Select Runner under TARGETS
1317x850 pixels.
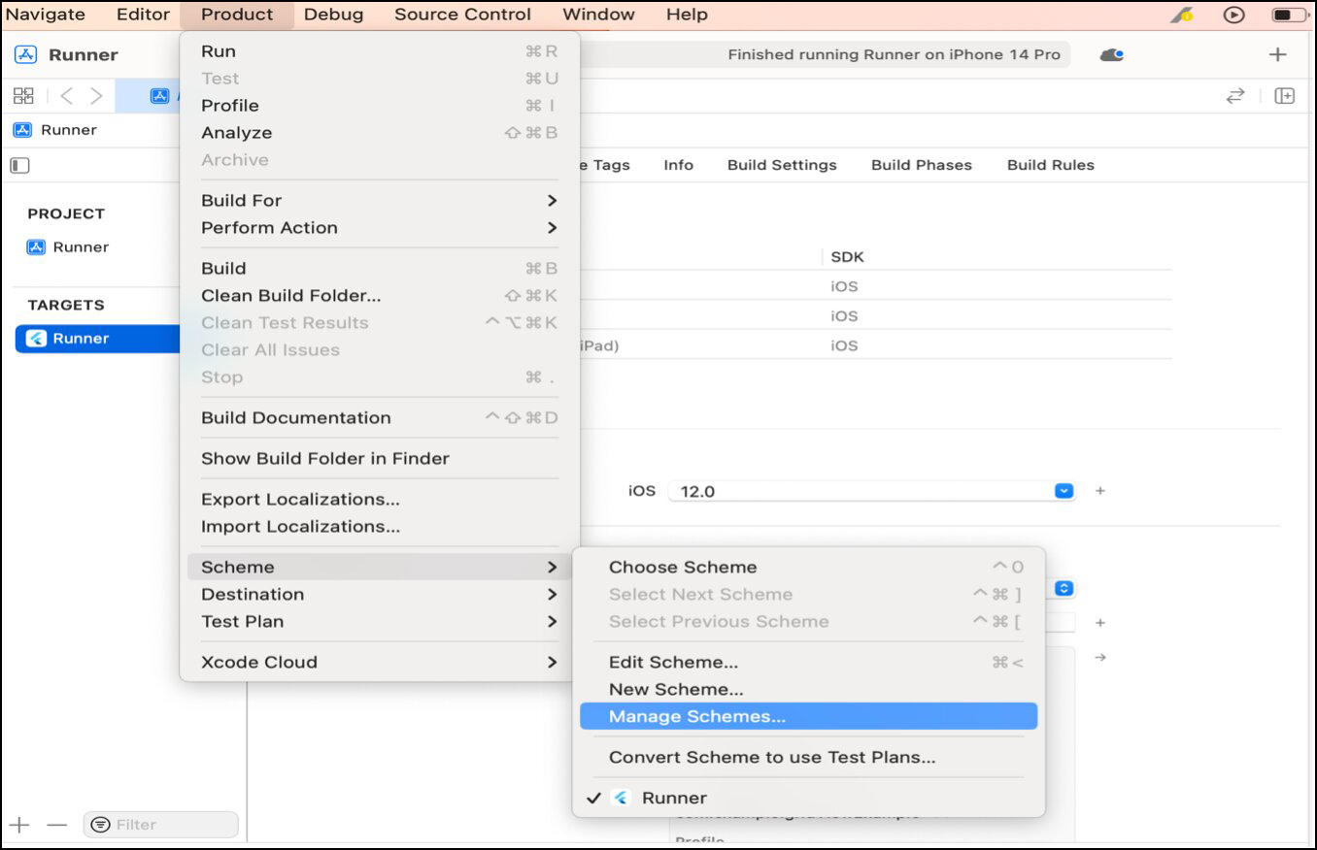coord(81,339)
